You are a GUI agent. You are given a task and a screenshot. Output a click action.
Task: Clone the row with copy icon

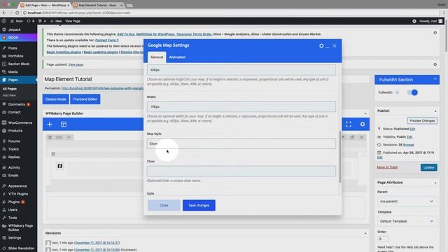pos(352,137)
